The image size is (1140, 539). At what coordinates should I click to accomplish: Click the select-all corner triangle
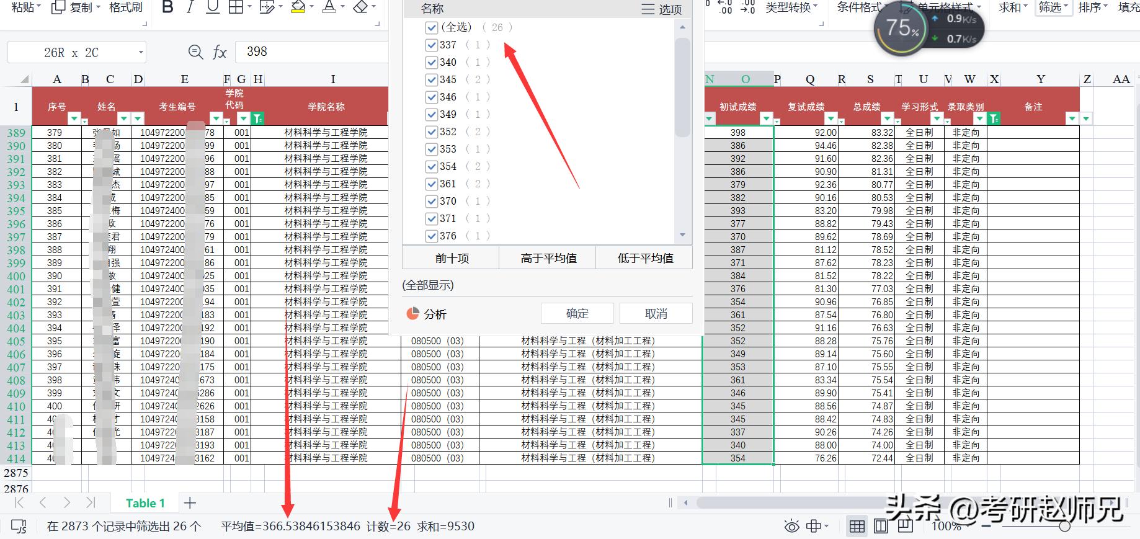coord(24,79)
